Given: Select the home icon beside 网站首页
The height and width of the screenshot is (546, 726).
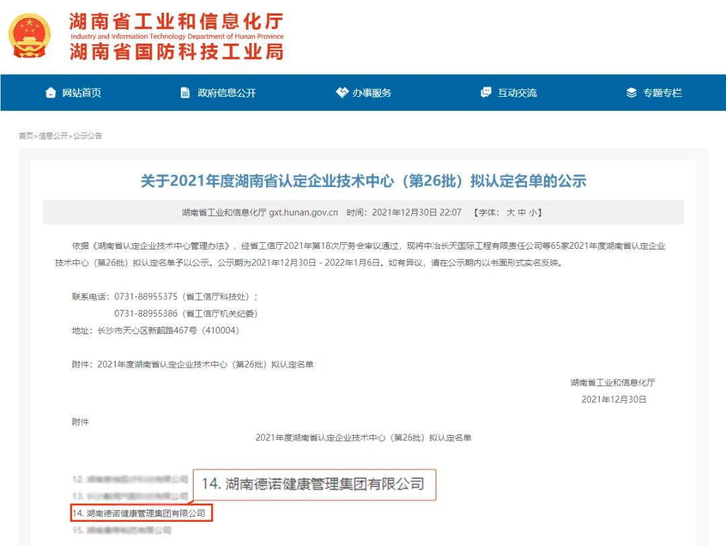Looking at the screenshot, I should coord(50,92).
